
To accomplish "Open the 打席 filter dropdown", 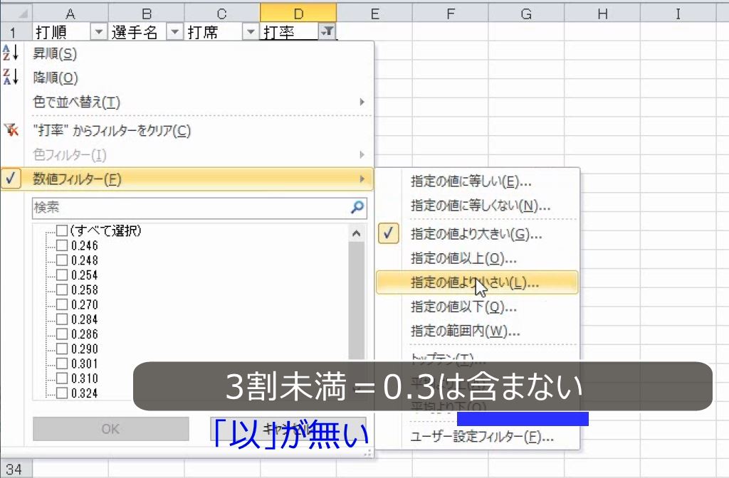I will click(x=250, y=32).
